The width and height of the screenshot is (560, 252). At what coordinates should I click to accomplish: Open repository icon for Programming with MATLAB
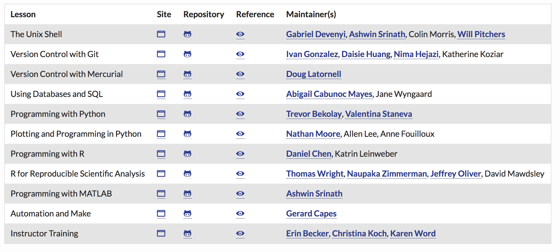tap(187, 194)
